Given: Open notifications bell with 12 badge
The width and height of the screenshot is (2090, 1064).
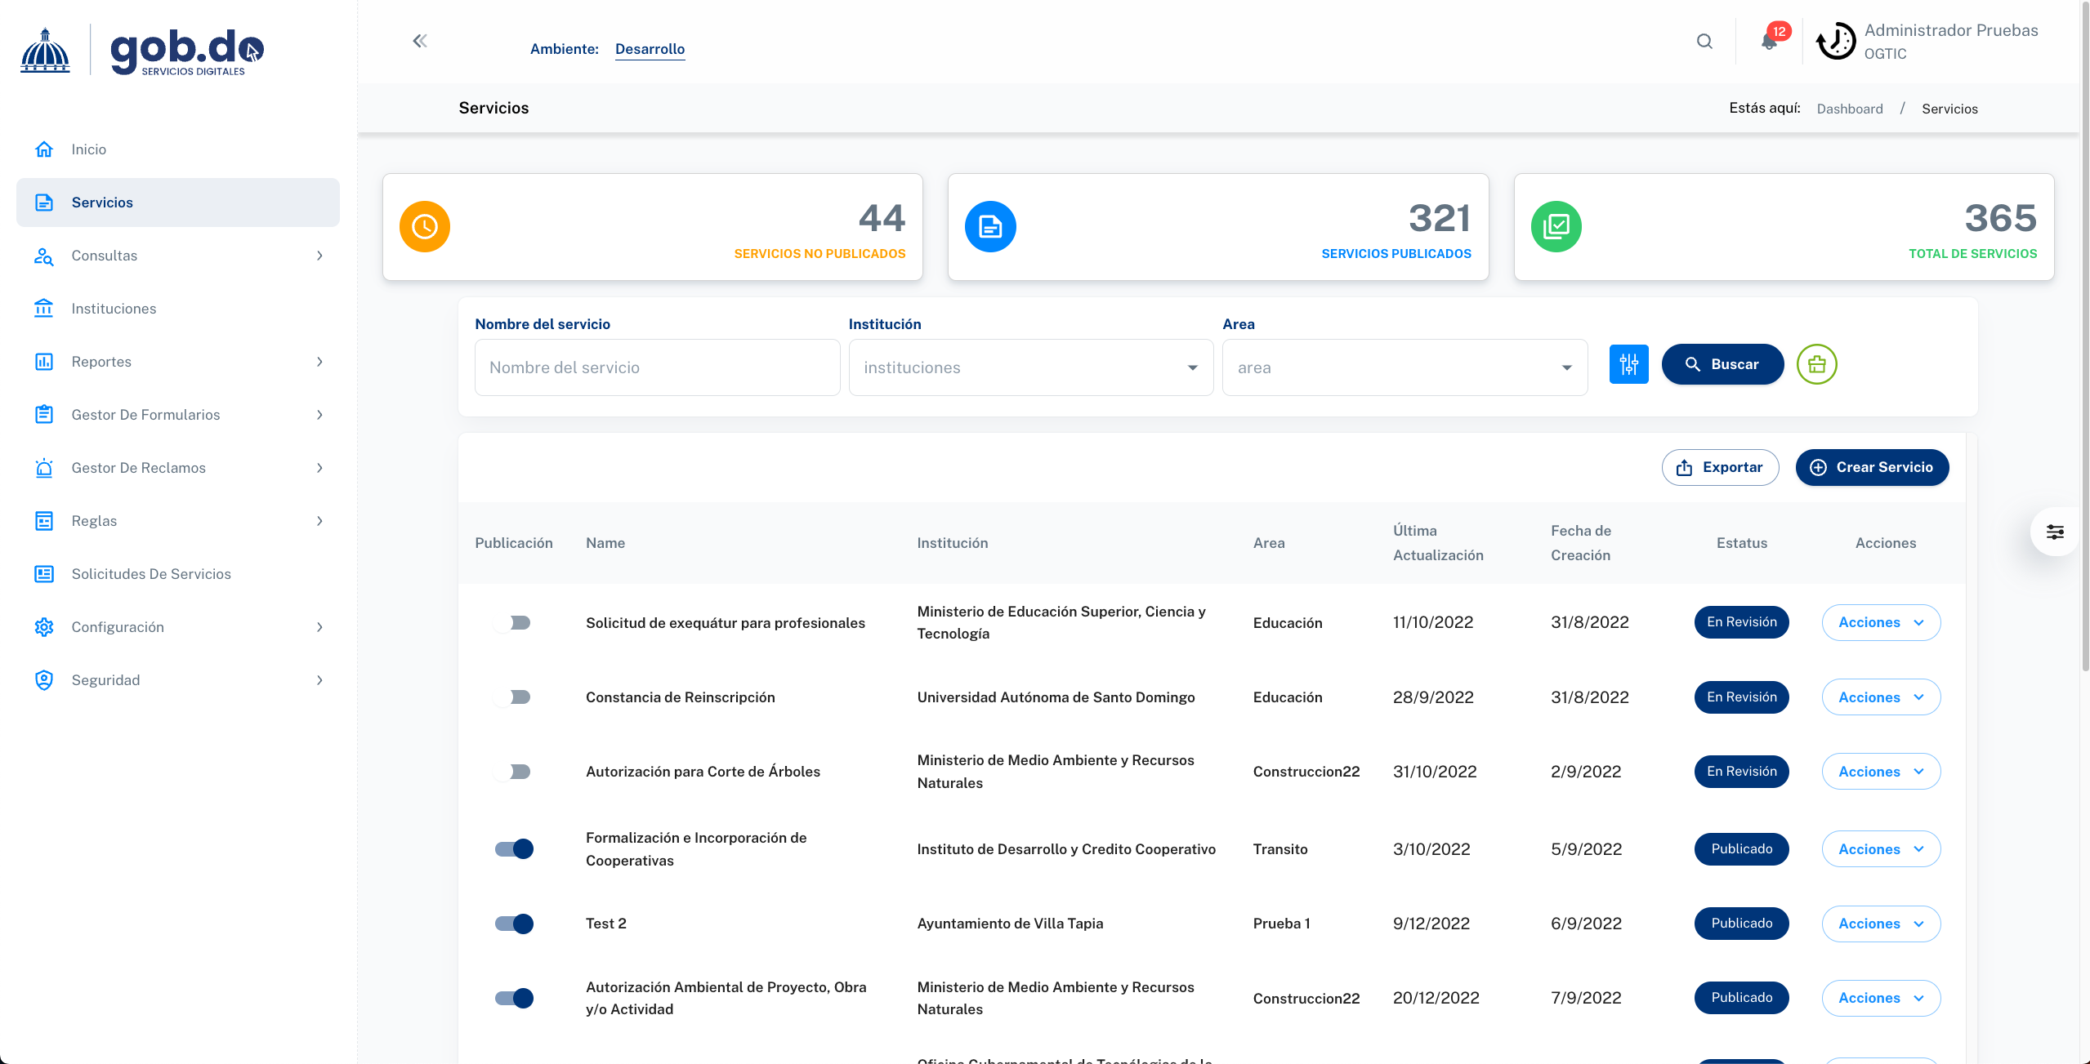Looking at the screenshot, I should pos(1770,41).
